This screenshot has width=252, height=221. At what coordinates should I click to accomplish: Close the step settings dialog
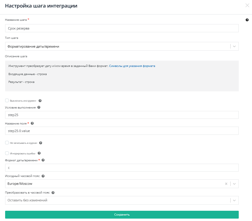click(x=247, y=5)
